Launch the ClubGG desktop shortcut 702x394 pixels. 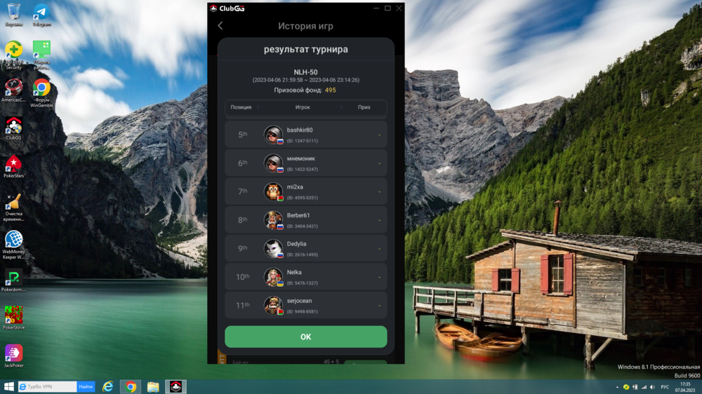click(x=13, y=127)
